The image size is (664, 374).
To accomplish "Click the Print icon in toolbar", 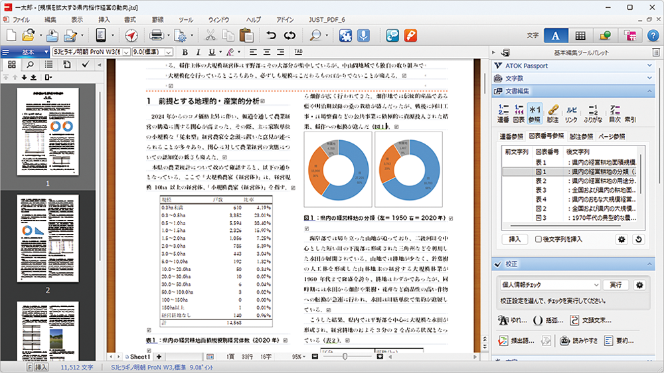I will [x=157, y=35].
